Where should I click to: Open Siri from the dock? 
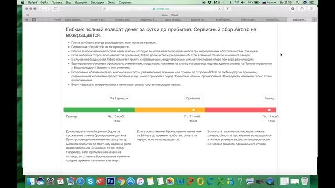pos(40,181)
